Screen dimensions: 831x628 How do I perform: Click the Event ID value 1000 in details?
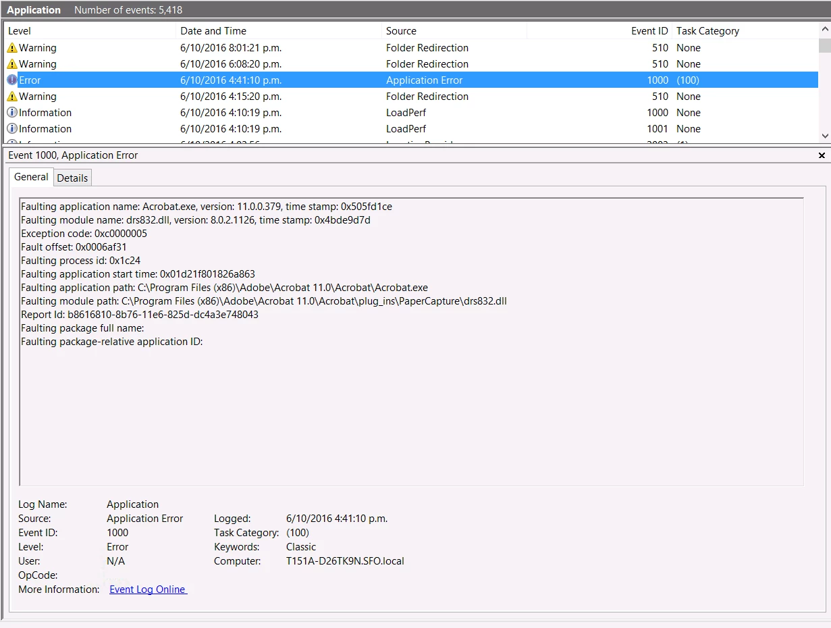[x=117, y=533]
